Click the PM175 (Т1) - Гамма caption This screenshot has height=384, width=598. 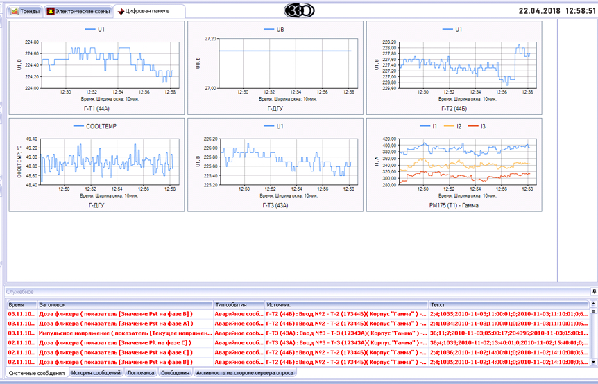(x=454, y=205)
